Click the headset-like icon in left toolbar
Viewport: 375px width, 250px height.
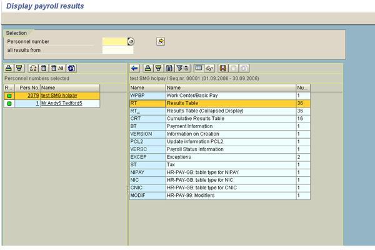pos(33,68)
